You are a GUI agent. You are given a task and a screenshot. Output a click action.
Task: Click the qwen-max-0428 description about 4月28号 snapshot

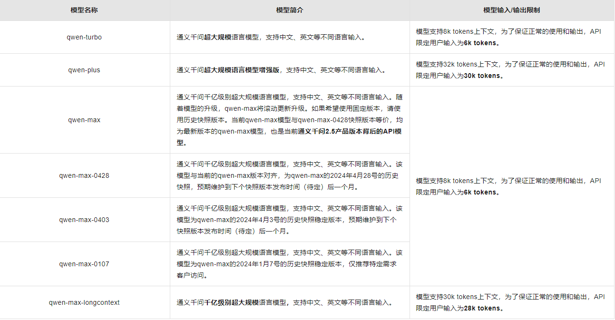click(x=290, y=175)
